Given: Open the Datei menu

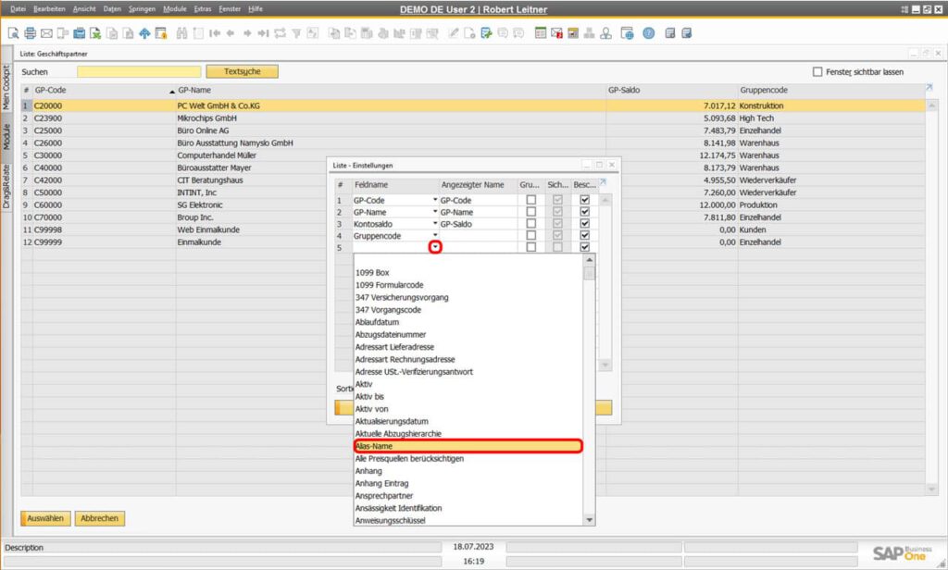Looking at the screenshot, I should tap(19, 9).
